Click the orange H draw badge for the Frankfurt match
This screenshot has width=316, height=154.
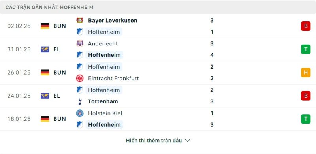(x=306, y=73)
